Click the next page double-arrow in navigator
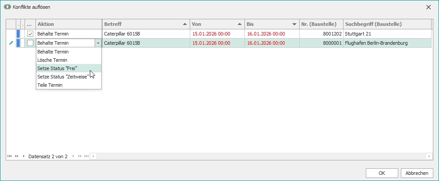This screenshot has width=439, height=181. click(80, 156)
